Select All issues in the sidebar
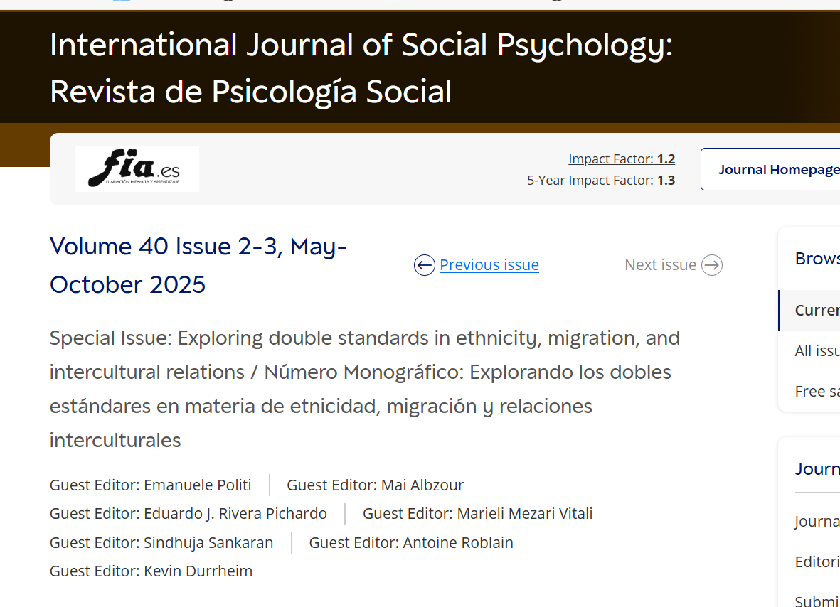840x607 pixels. [x=817, y=350]
